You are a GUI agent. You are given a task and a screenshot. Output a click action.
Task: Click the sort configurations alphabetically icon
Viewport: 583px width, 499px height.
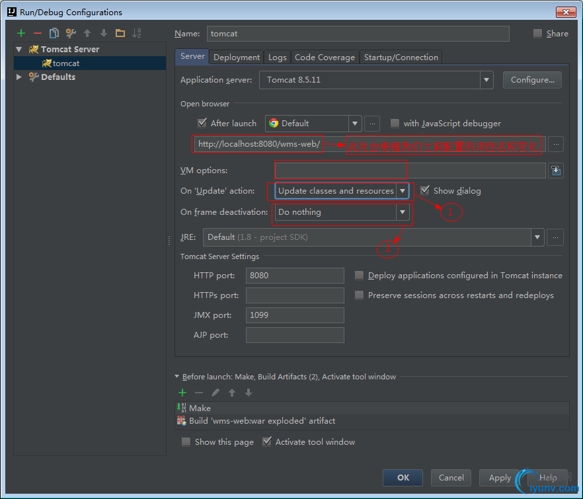coord(137,33)
